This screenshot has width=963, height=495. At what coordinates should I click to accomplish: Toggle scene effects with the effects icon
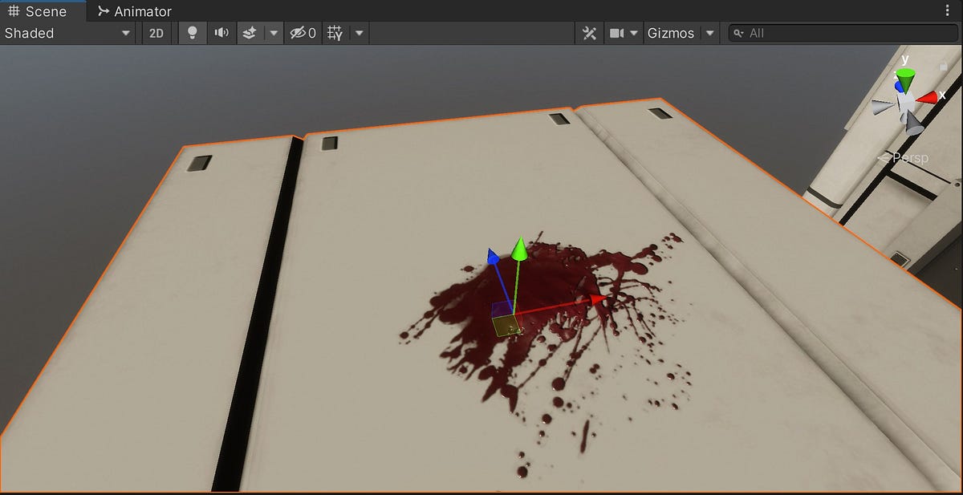pos(249,33)
